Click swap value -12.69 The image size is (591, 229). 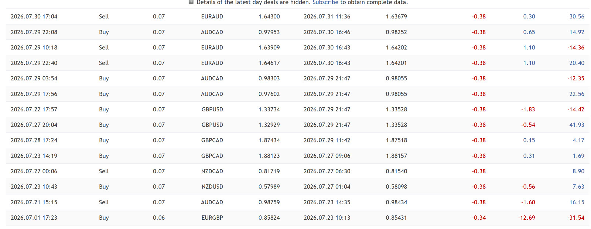pyautogui.click(x=526, y=218)
